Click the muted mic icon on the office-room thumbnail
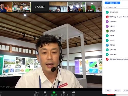 point(69,11)
